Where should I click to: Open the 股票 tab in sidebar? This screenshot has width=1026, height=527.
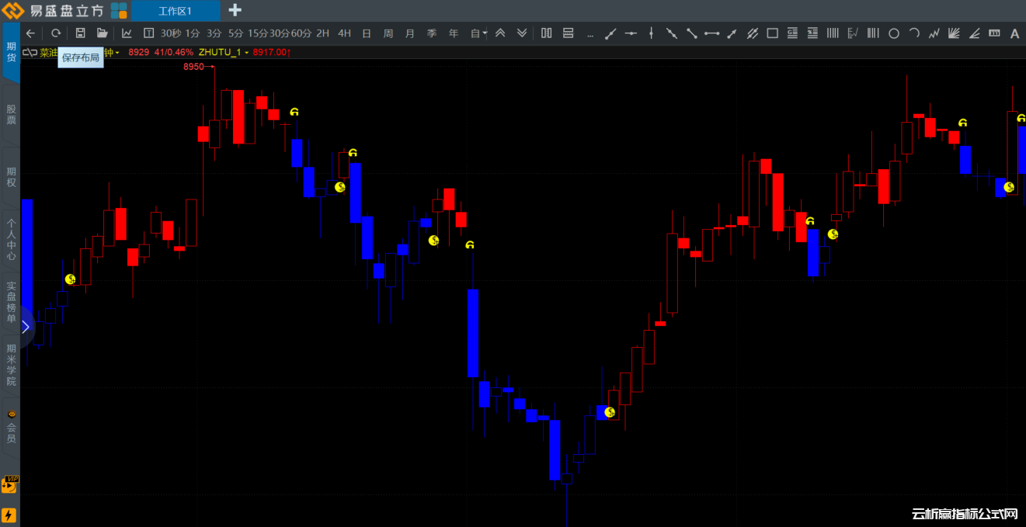pyautogui.click(x=11, y=115)
